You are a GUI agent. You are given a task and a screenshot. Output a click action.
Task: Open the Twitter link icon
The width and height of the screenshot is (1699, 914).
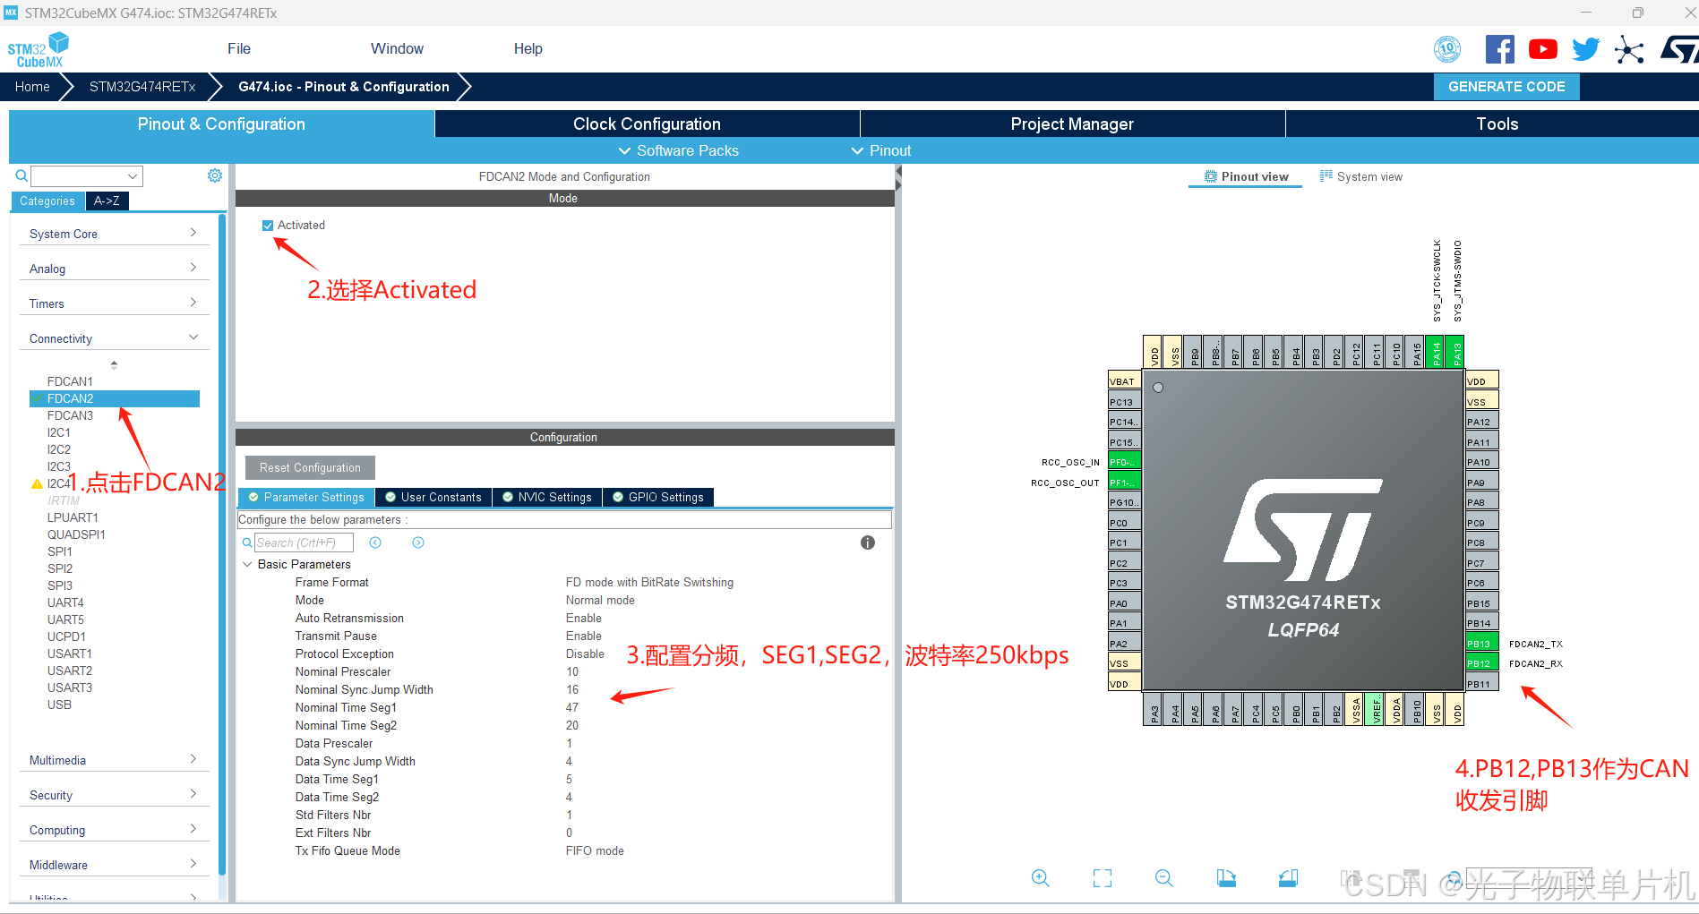[x=1585, y=49]
